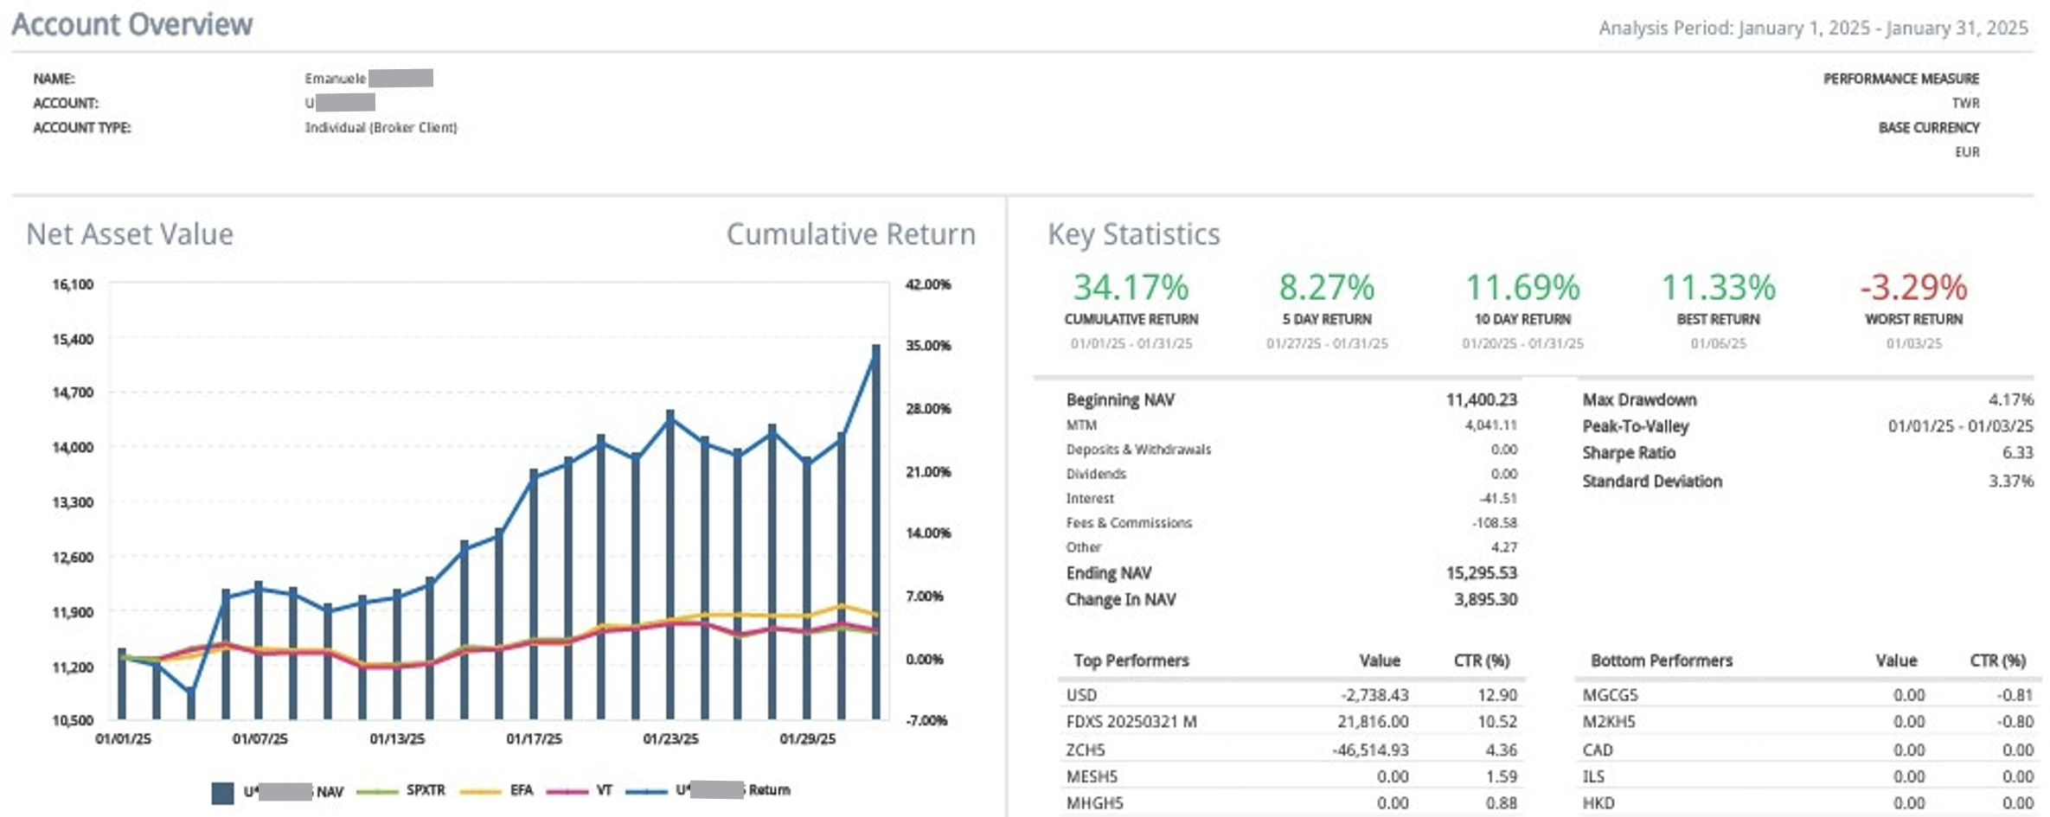Sort by the Bottom Performers column header
The image size is (2050, 817).
point(1661,661)
